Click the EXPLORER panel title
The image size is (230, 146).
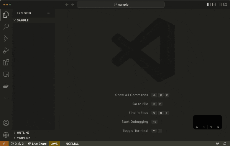point(24,13)
